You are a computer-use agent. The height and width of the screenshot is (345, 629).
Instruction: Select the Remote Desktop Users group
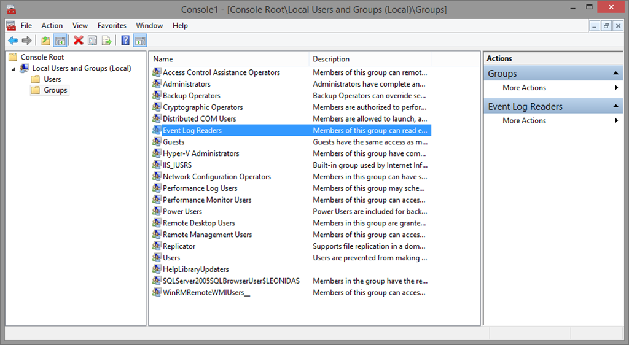click(x=198, y=223)
